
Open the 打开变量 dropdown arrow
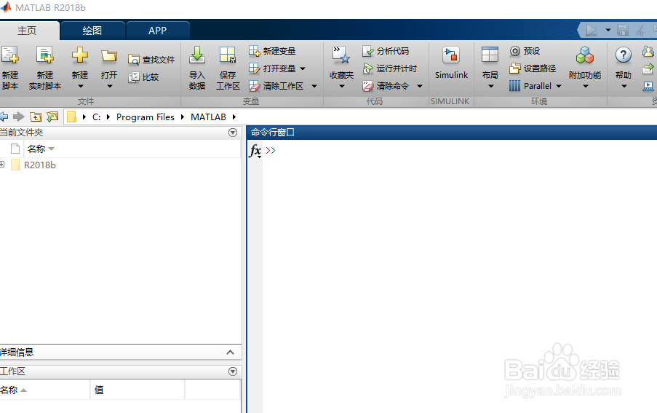pos(303,68)
